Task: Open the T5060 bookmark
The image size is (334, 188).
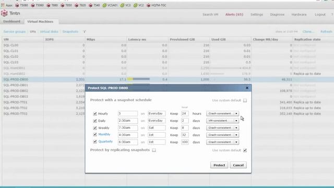Action: click(37, 5)
